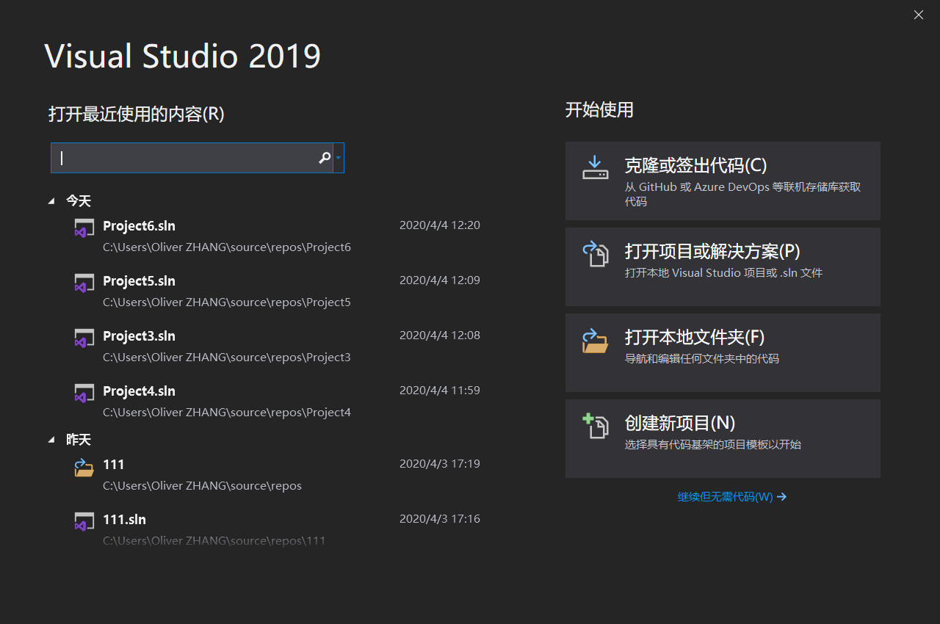Open recent Project6.sln
940x624 pixels.
[x=140, y=226]
